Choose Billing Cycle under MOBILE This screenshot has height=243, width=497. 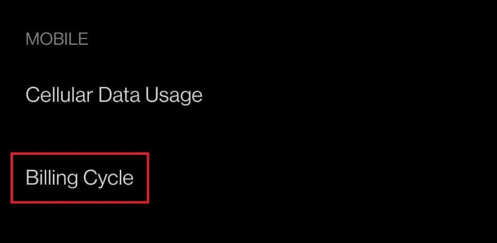80,178
